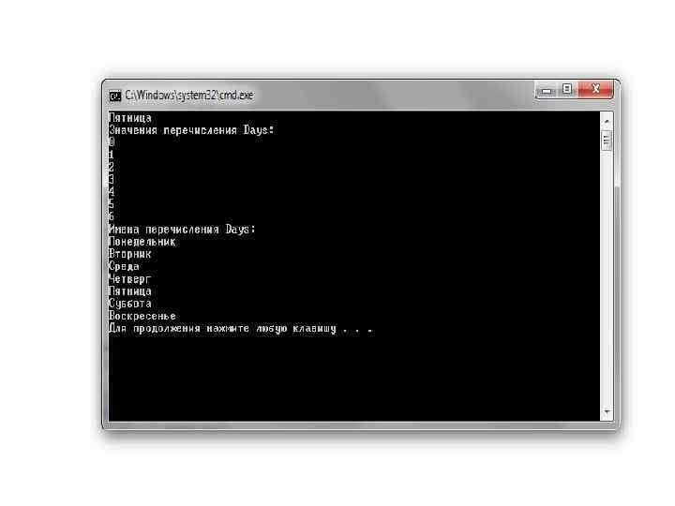675x506 pixels.
Task: Click the line 'Имена перечисления Days:'
Action: [x=182, y=229]
